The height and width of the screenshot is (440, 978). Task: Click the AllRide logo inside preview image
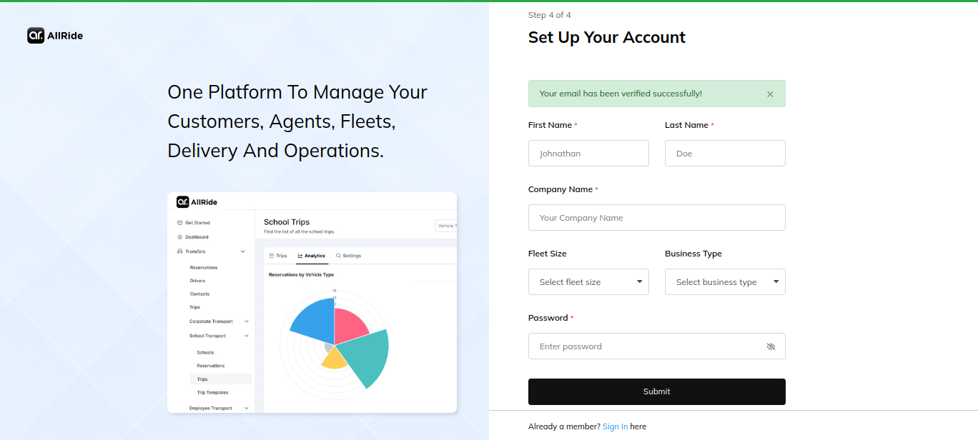click(197, 201)
